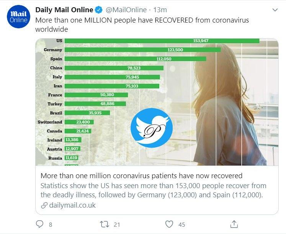Open the Daily Mail Online profile name
Viewport: 286px width, 234px height.
64,10
